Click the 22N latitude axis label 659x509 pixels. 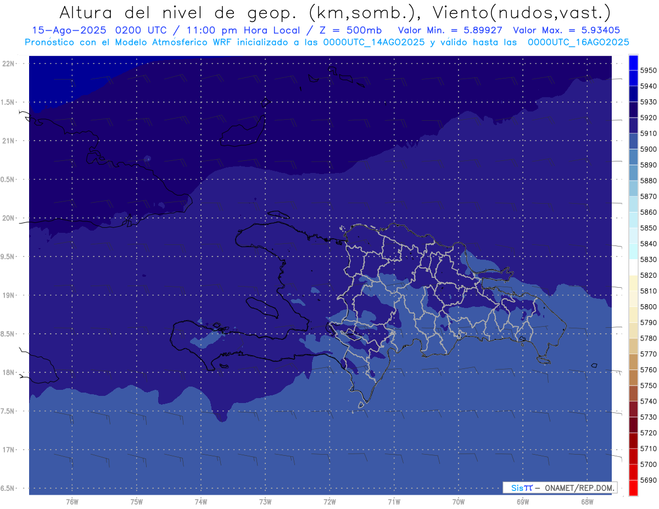(x=9, y=63)
